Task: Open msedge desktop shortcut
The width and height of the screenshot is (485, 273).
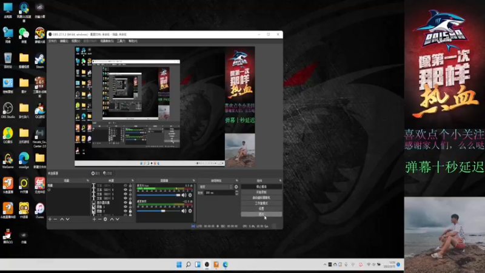Action: [x=24, y=160]
